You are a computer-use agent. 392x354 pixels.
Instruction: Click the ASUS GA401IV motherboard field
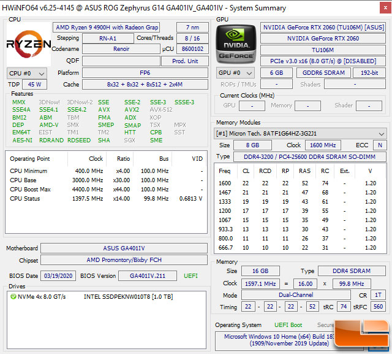pos(124,248)
